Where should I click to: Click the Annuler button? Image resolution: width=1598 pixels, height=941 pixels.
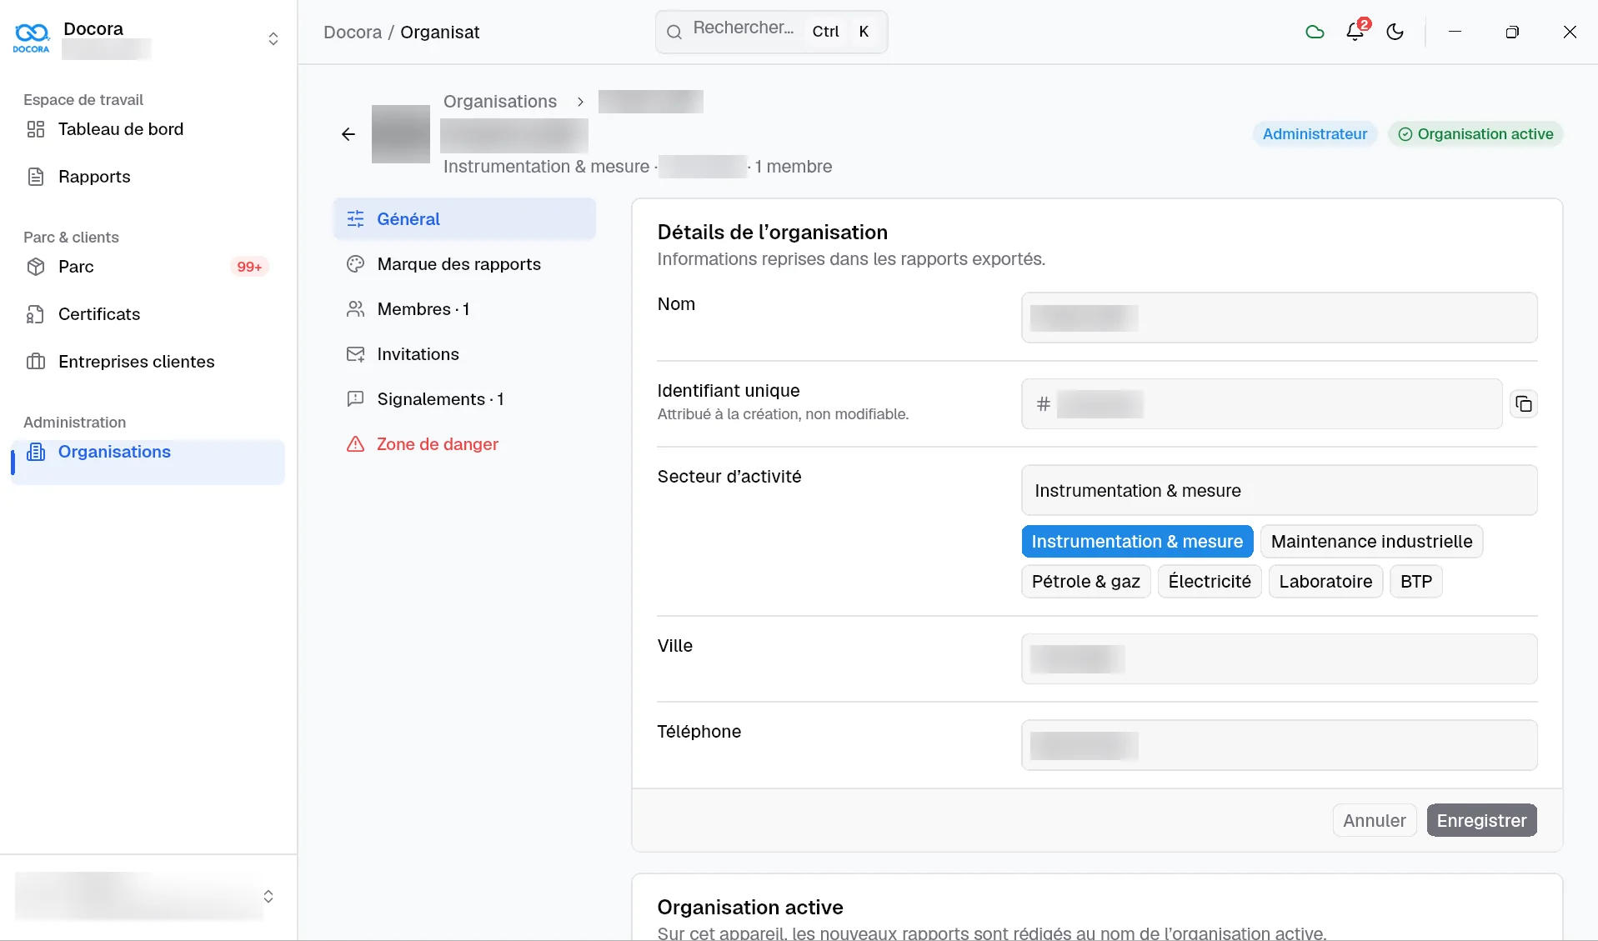pyautogui.click(x=1374, y=821)
